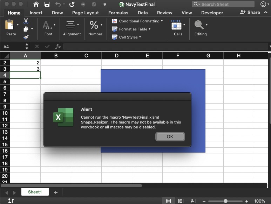Click the Cells ribbon icon
This screenshot has height=204, width=271.
click(176, 25)
